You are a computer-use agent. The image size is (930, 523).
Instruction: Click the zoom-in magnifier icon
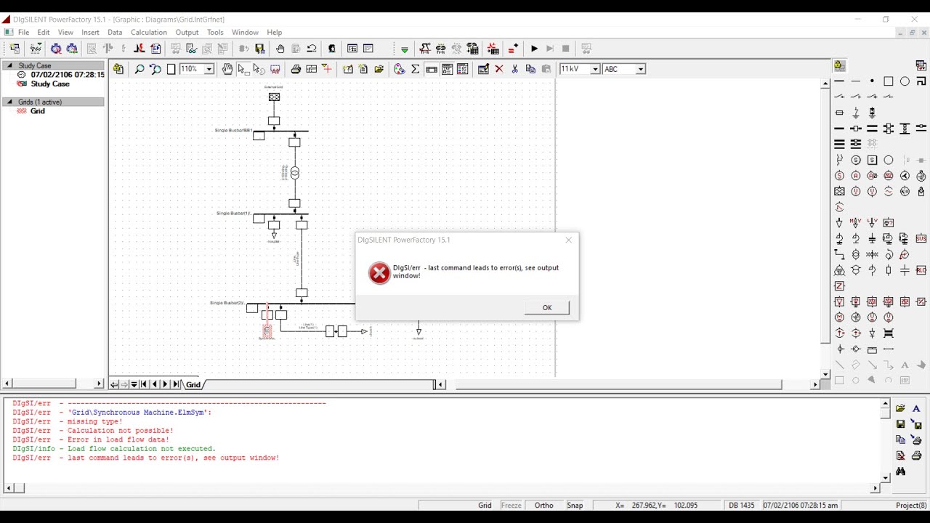click(139, 69)
